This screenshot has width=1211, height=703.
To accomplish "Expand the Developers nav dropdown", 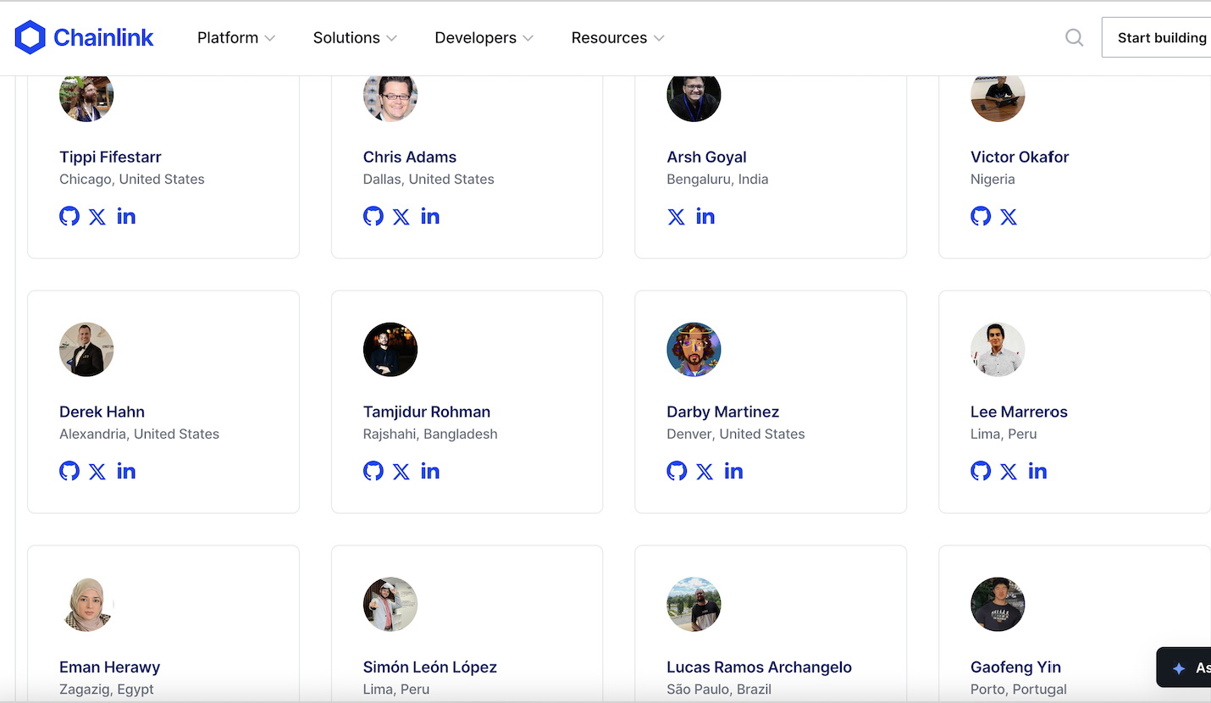I will [x=484, y=37].
